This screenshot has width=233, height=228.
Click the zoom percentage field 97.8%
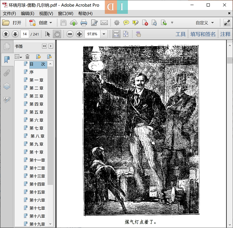pos(92,34)
